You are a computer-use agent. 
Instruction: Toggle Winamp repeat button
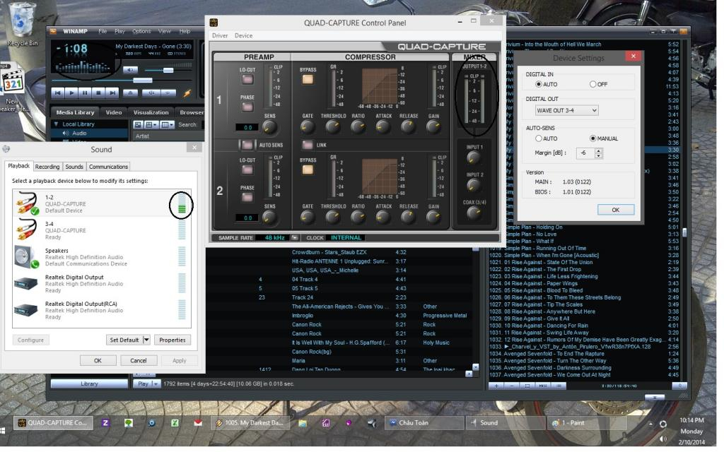(x=168, y=93)
